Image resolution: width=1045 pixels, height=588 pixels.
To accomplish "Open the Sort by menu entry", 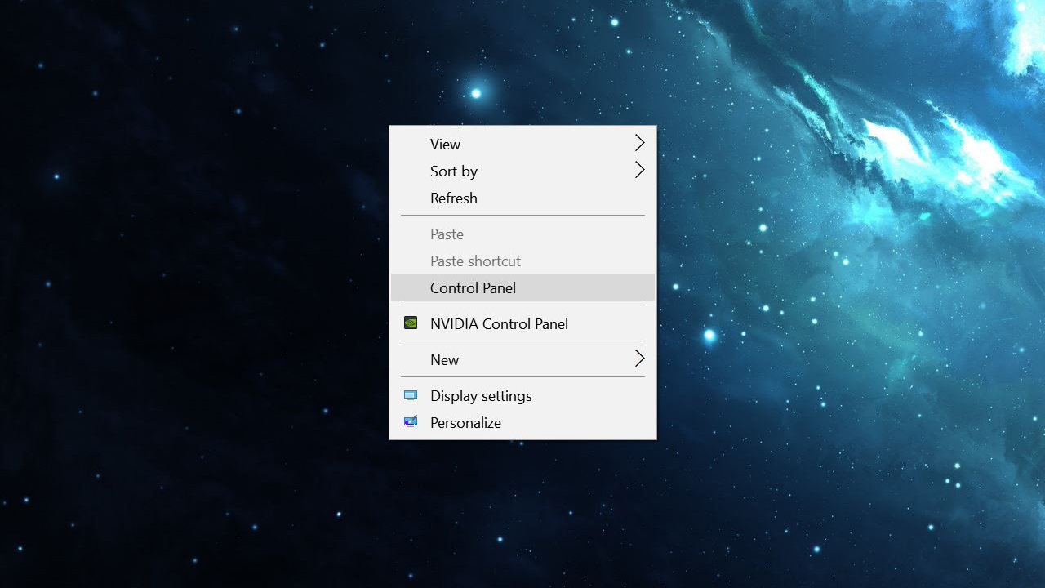I will click(522, 171).
